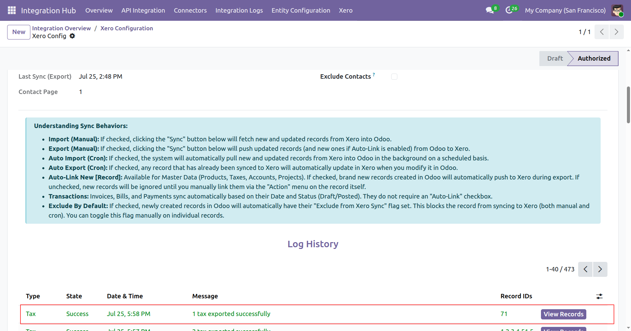Set status to Draft in the status bar
This screenshot has height=331, width=631.
(555, 59)
